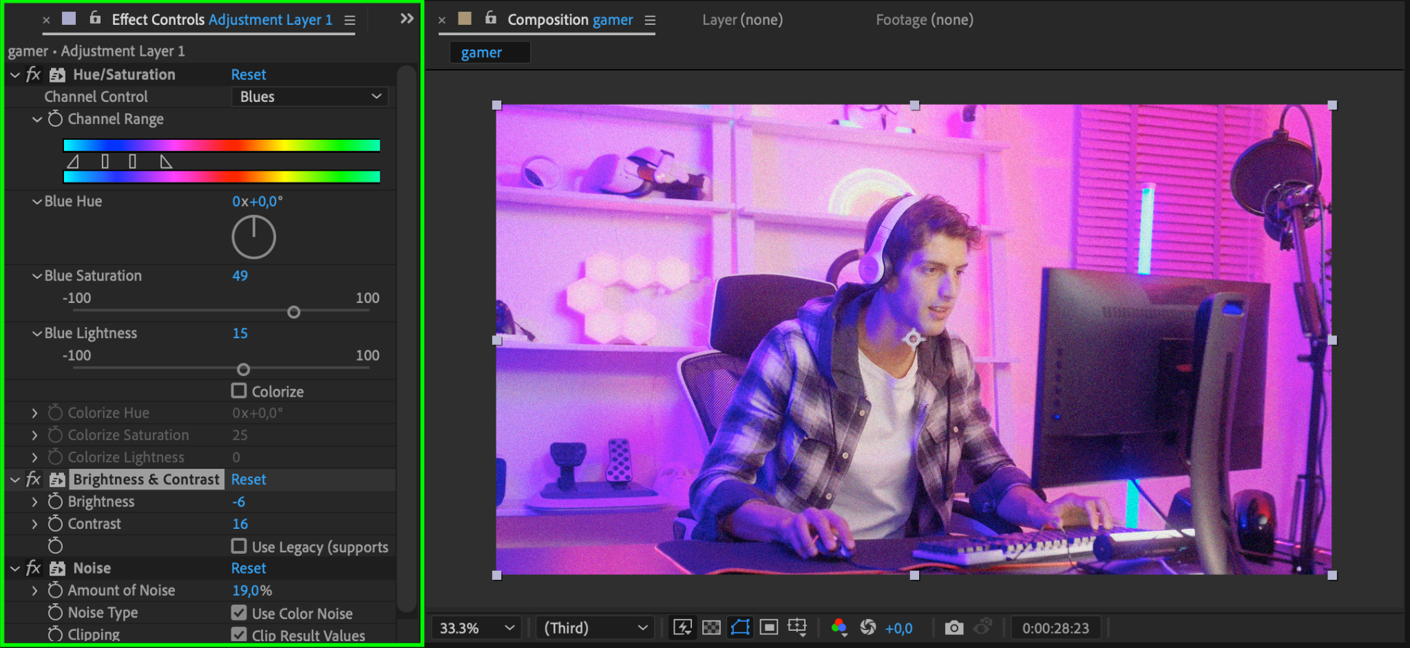Collapse the Hue/Saturation effect group
This screenshot has height=648, width=1410.
[15, 74]
